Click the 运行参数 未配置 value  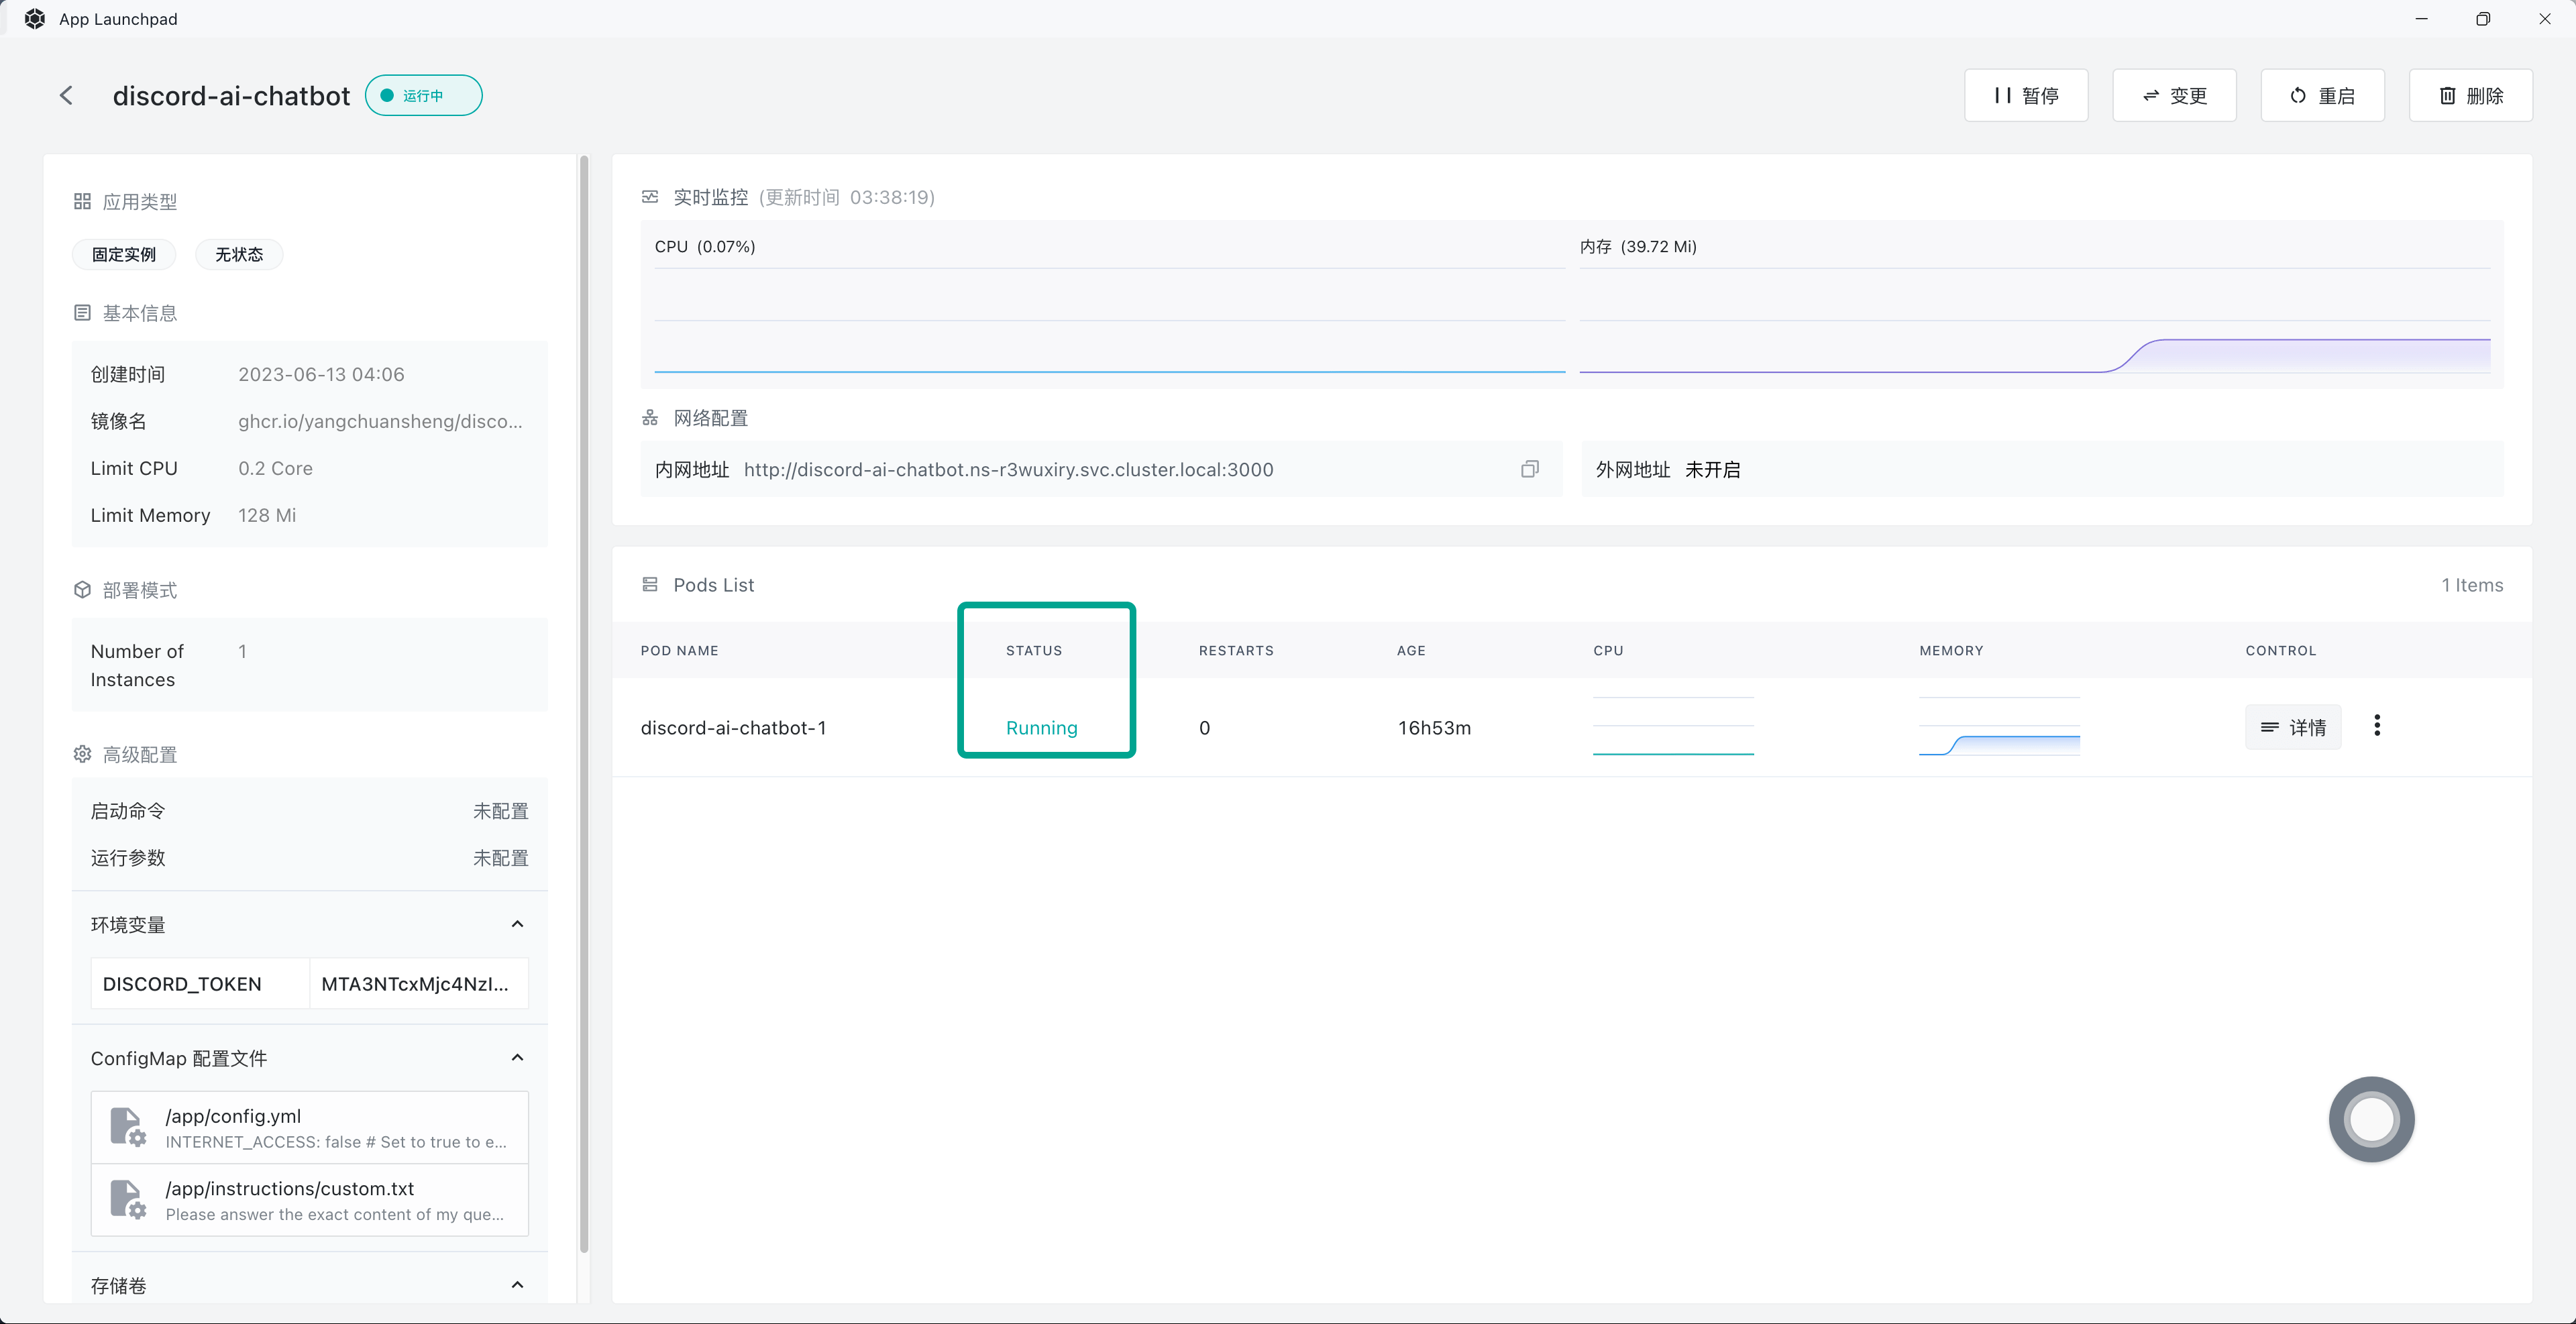[x=500, y=857]
